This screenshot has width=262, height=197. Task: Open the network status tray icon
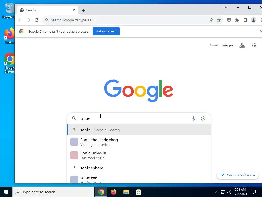tap(223, 192)
